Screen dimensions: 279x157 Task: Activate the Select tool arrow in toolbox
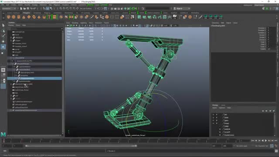[3, 25]
